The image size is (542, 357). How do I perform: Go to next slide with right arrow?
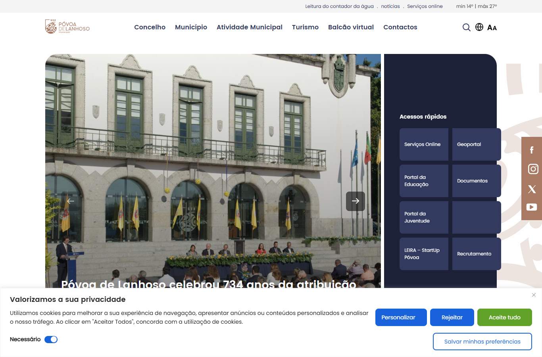(x=356, y=201)
